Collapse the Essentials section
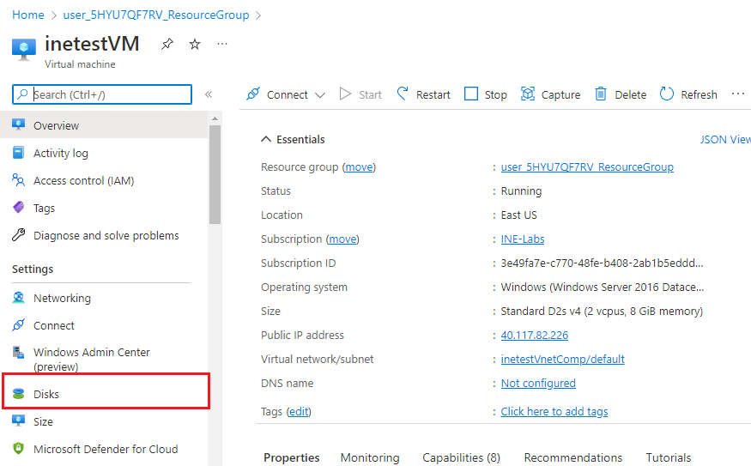The image size is (751, 466). tap(264, 139)
